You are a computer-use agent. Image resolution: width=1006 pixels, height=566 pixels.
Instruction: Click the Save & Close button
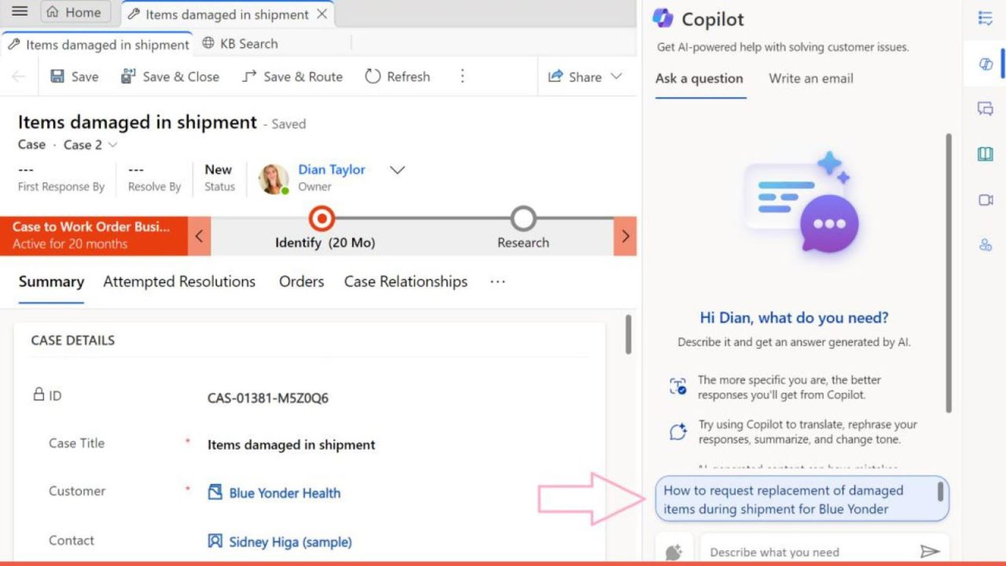click(170, 76)
